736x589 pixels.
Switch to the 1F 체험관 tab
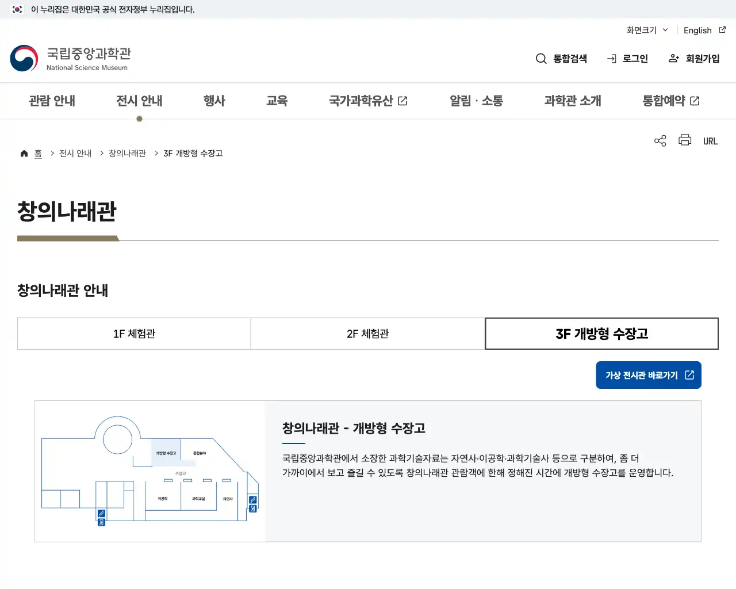133,334
